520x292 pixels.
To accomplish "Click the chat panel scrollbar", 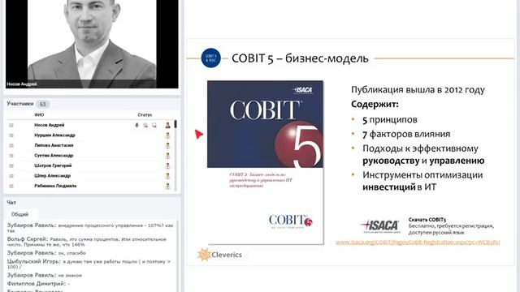I will pyautogui.click(x=178, y=256).
